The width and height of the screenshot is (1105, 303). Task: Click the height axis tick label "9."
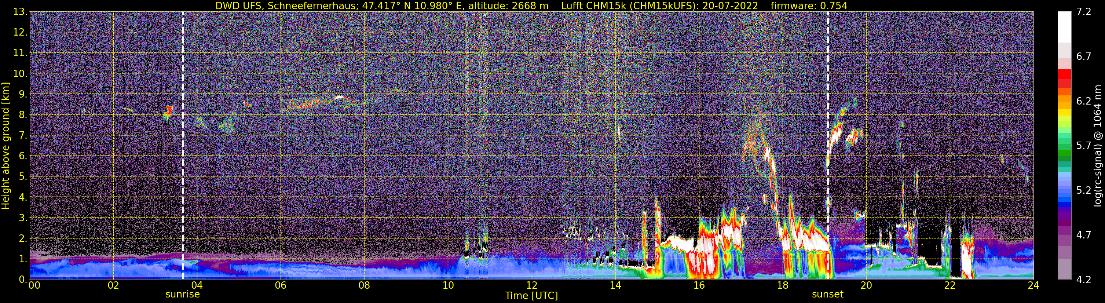click(23, 94)
